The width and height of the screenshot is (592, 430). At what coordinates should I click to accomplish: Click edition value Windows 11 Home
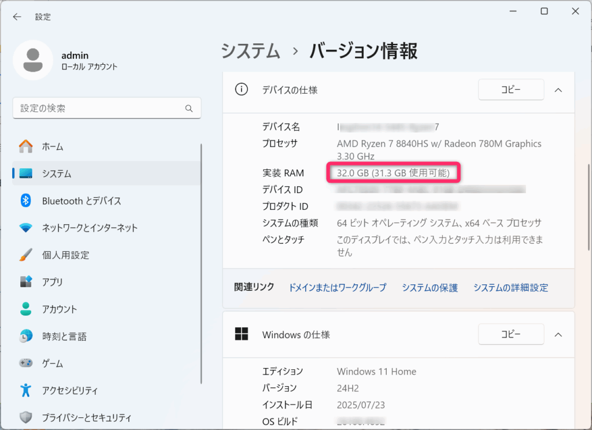pos(376,372)
